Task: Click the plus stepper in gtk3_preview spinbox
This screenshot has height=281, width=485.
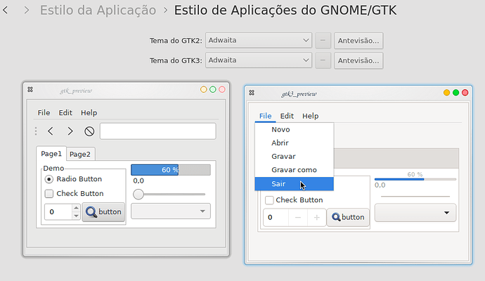Action: click(x=317, y=218)
